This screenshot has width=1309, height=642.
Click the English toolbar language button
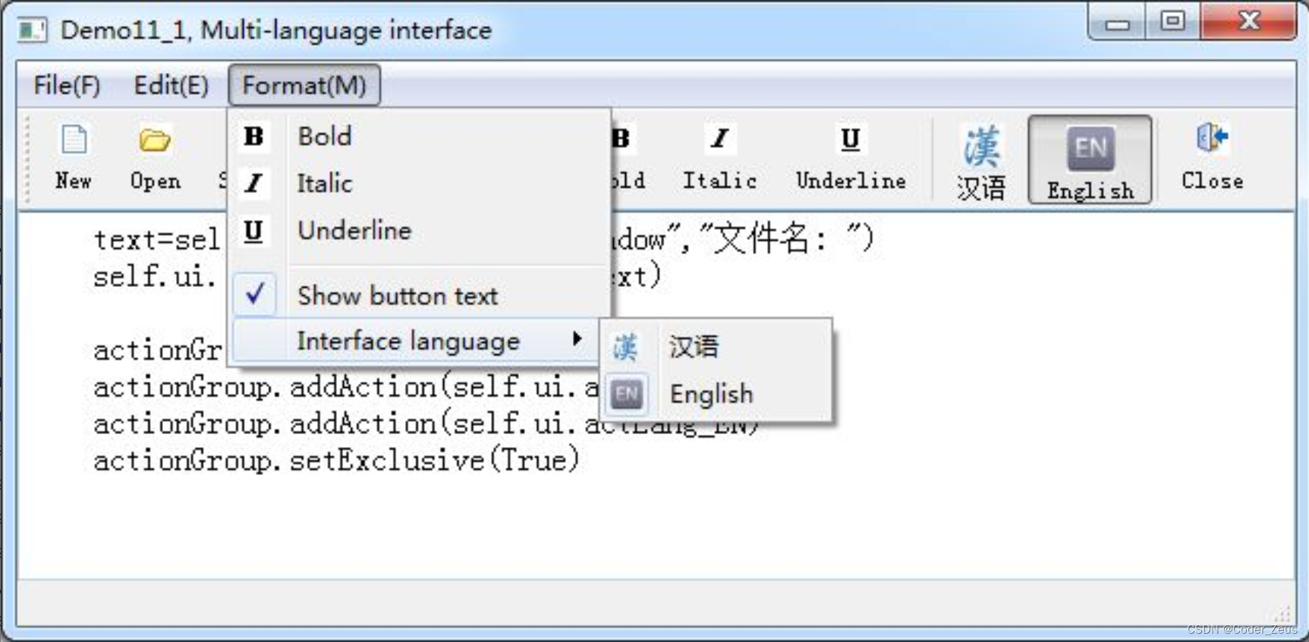(x=1090, y=160)
